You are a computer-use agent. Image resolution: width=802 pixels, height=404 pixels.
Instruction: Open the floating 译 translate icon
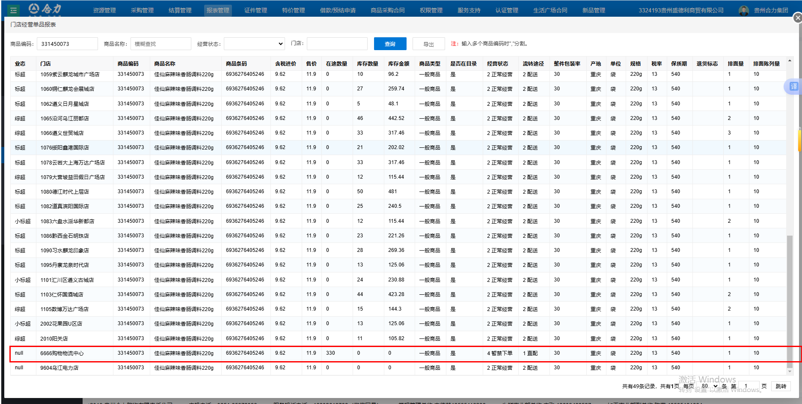[793, 87]
